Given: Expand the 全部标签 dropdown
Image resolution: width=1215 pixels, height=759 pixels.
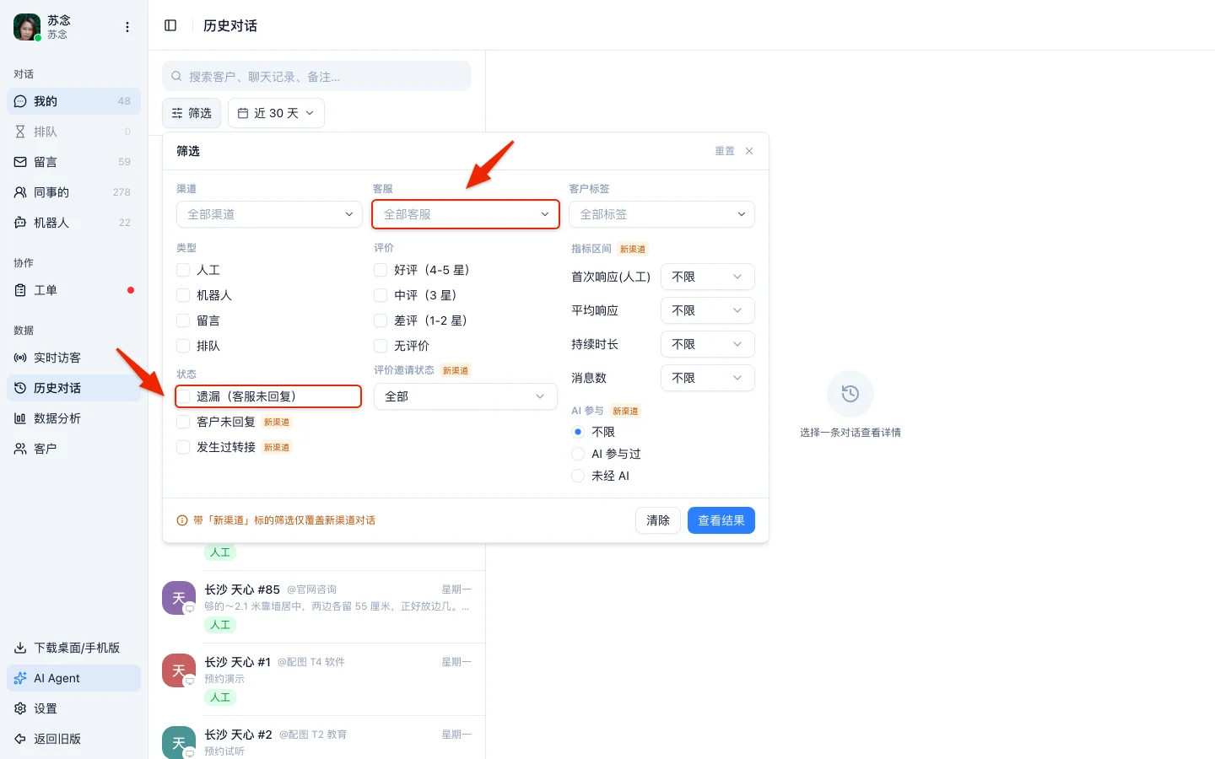Looking at the screenshot, I should (661, 214).
